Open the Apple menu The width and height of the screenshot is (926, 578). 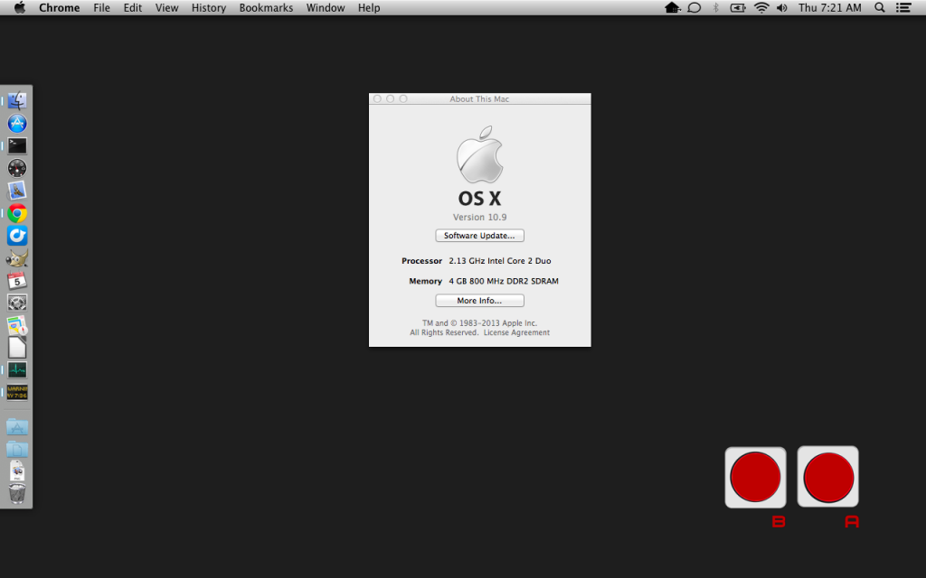[x=20, y=7]
